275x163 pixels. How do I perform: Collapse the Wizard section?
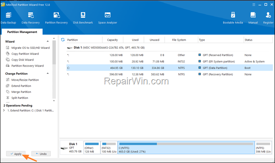(48, 42)
